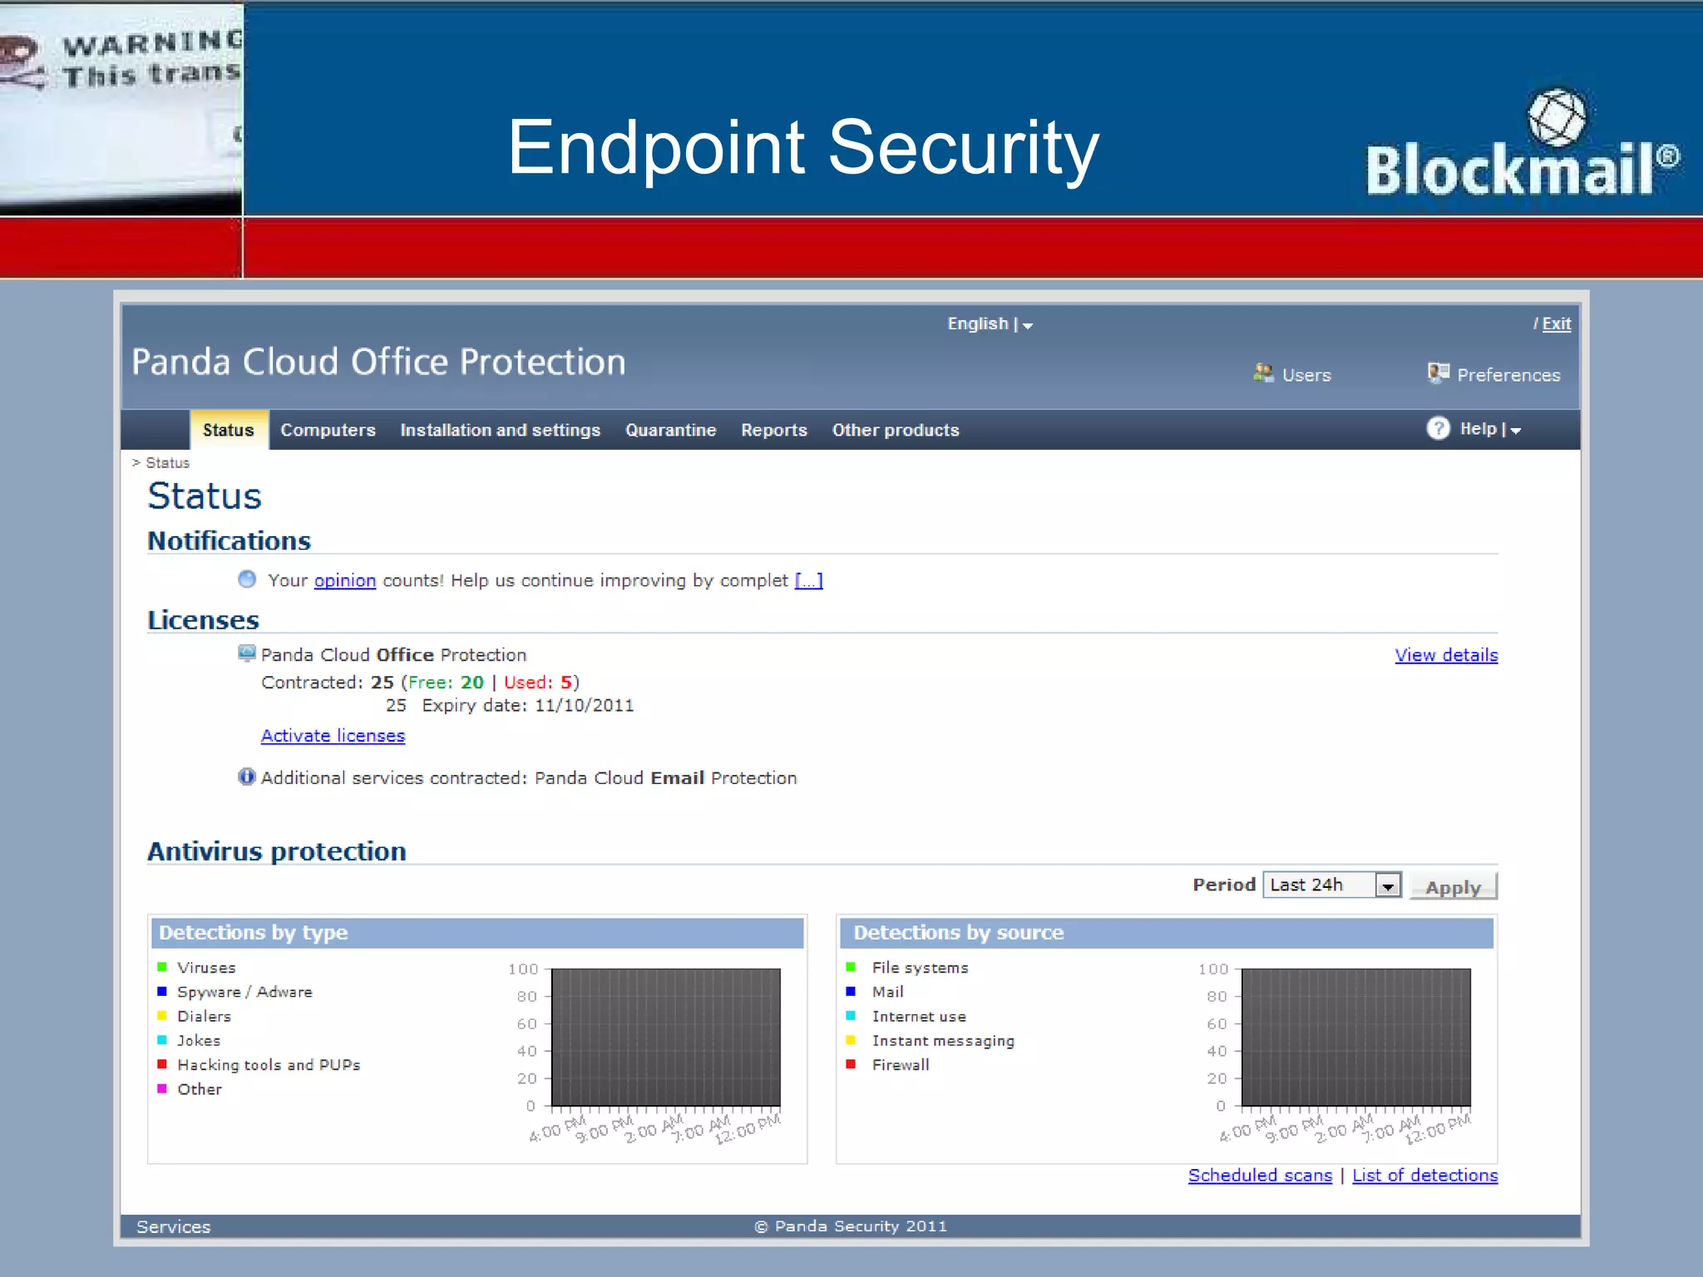Viewport: 1703px width, 1277px height.
Task: Click the Blockmail globe logo
Action: (1557, 117)
